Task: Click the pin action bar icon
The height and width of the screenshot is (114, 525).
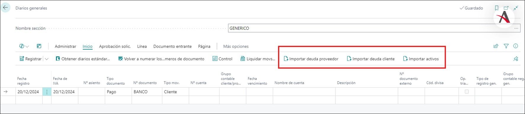Action: (516, 59)
